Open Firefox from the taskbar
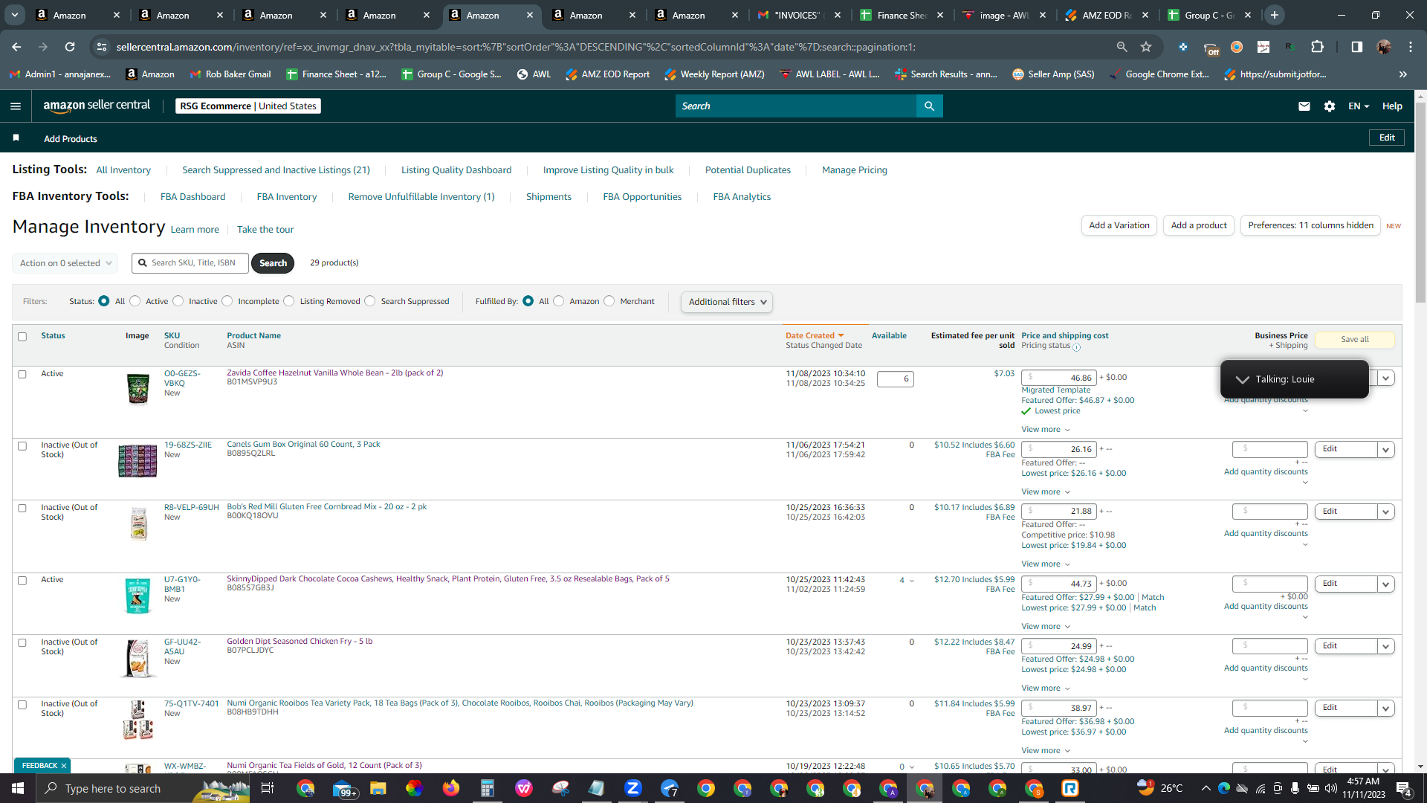This screenshot has height=803, width=1427. 451,788
